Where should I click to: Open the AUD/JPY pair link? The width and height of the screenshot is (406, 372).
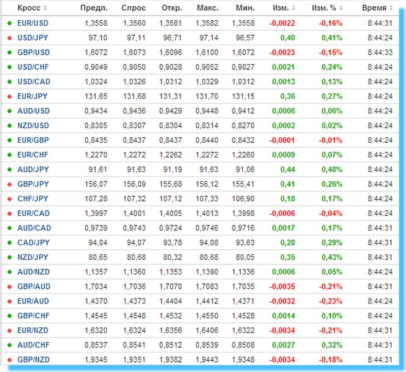[x=33, y=169]
